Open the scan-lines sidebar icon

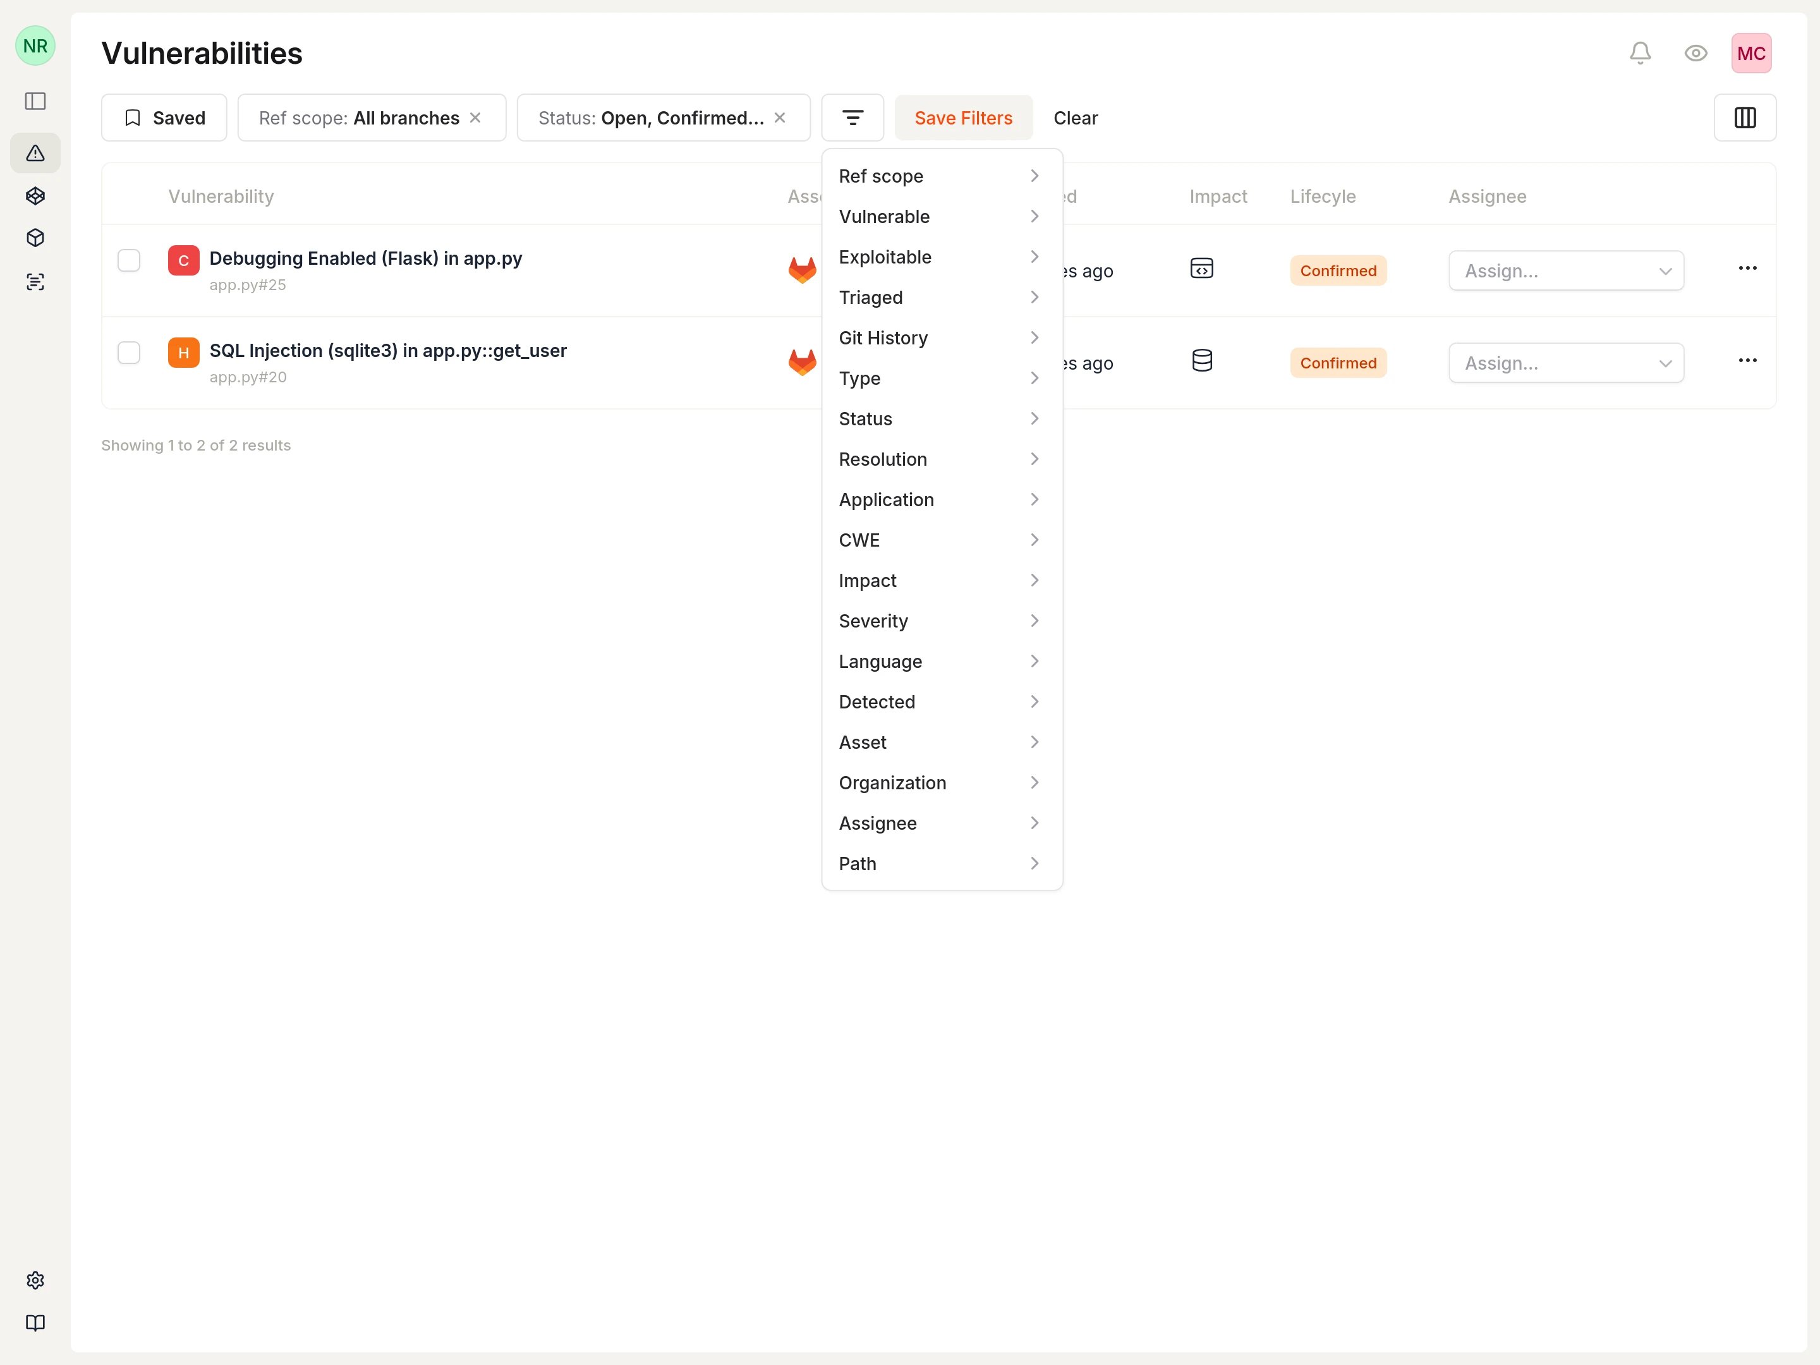35,281
